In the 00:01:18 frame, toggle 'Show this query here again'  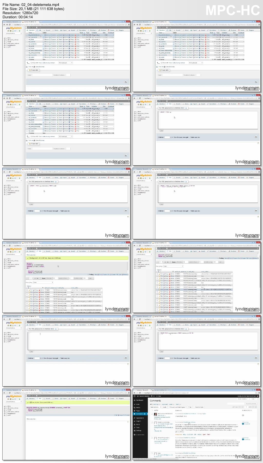point(173,137)
